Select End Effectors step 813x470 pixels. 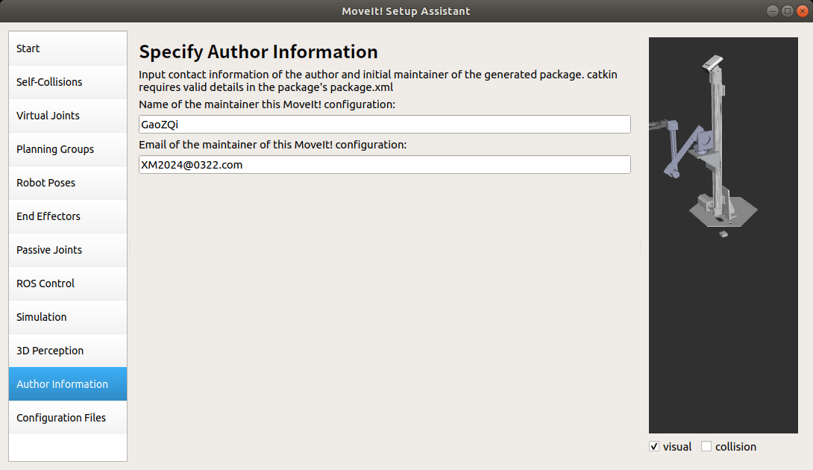coord(68,216)
